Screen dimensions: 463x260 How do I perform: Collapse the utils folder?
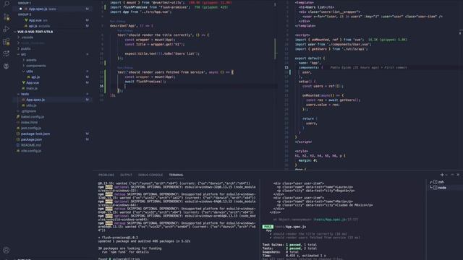[x=30, y=71]
